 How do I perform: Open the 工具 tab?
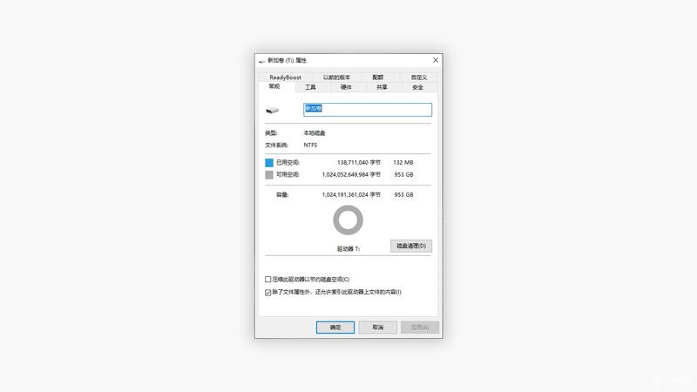coord(310,87)
